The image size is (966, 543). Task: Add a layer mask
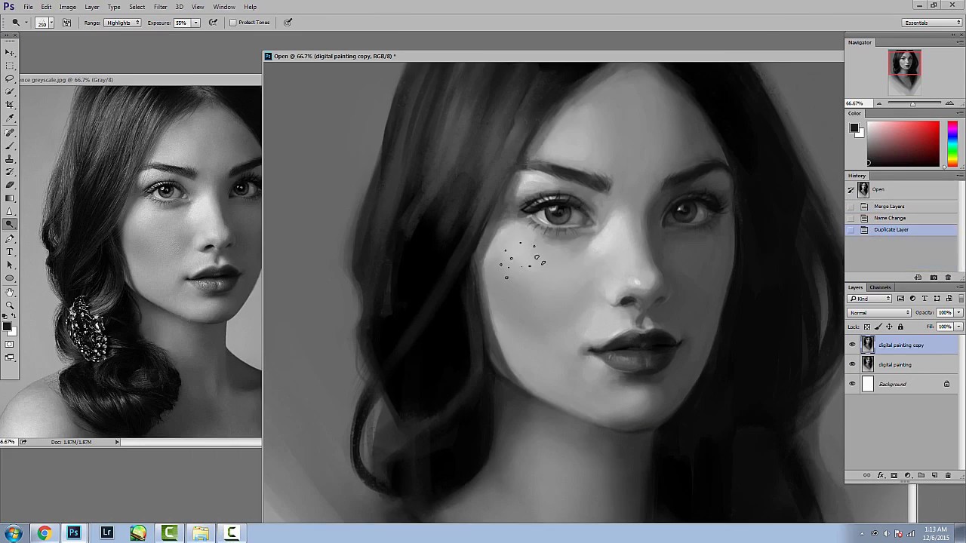pyautogui.click(x=894, y=475)
